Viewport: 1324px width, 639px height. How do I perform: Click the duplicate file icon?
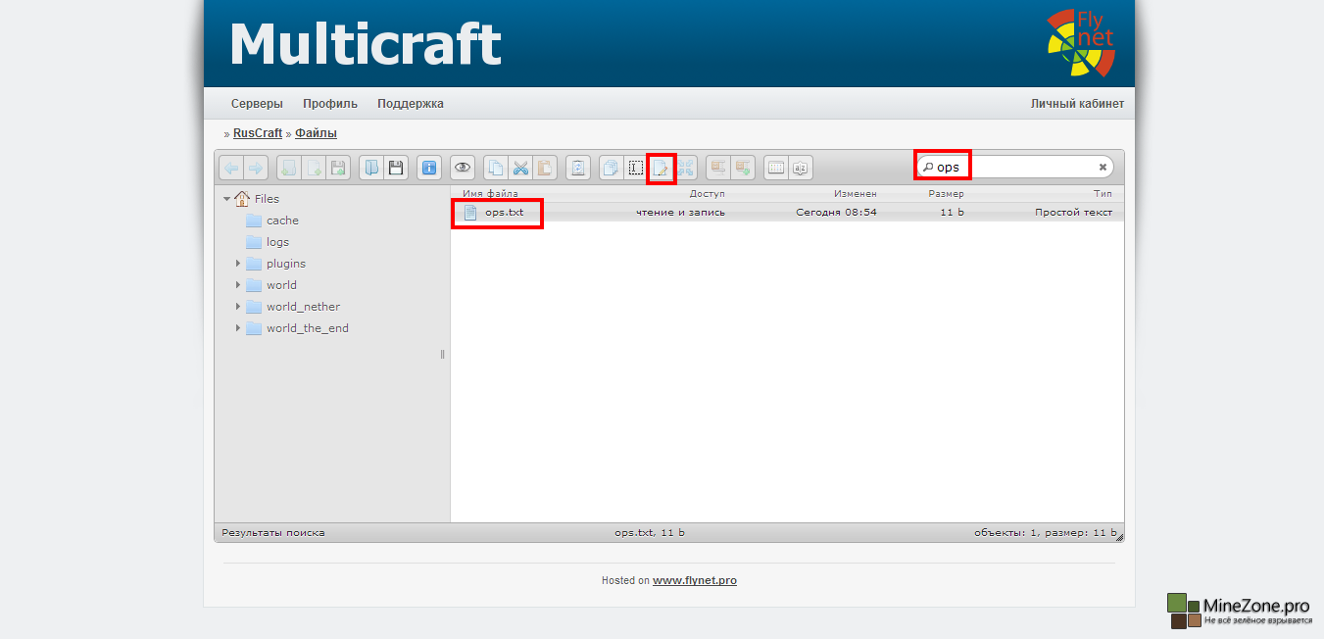[x=611, y=168]
